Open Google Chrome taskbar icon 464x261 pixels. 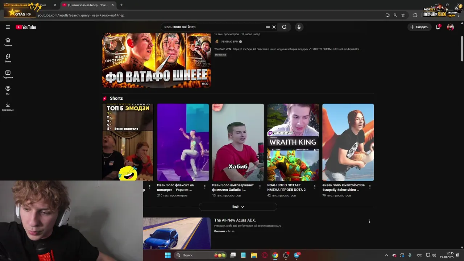[x=275, y=255]
